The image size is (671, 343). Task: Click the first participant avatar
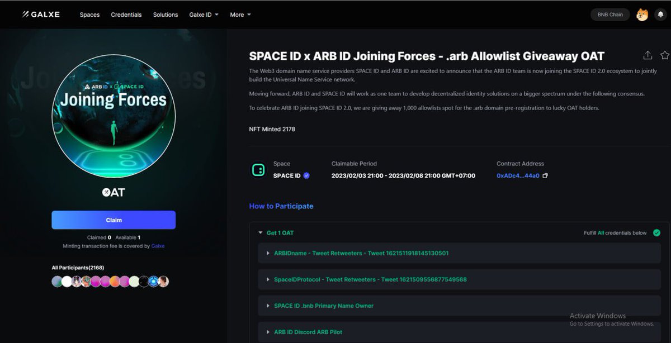click(x=56, y=281)
